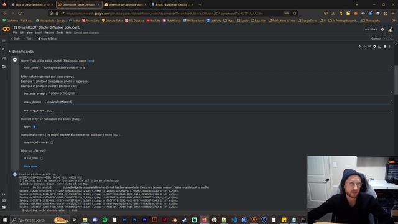Follow the 'here' model name link
Viewport: 398px width, 224px height.
91,61
